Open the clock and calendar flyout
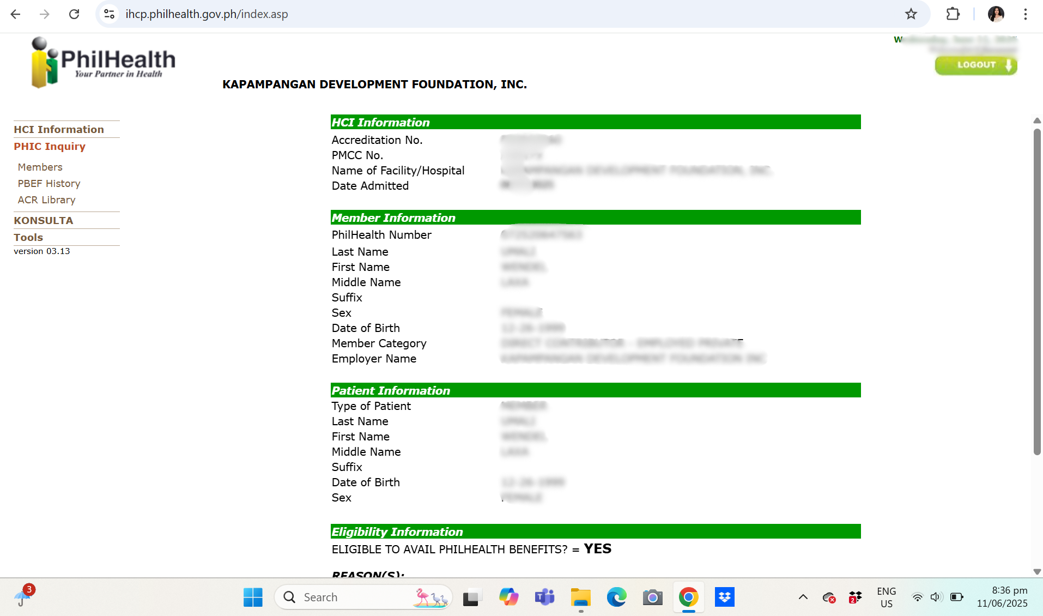This screenshot has height=616, width=1043. pos(1002,597)
